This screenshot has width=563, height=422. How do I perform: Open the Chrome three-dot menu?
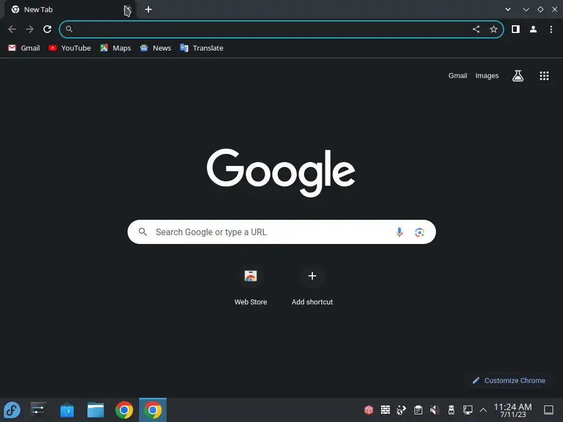[x=551, y=29]
